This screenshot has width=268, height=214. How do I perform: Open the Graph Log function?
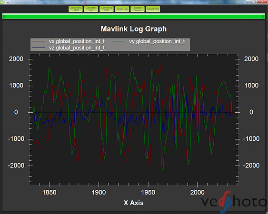click(122, 9)
